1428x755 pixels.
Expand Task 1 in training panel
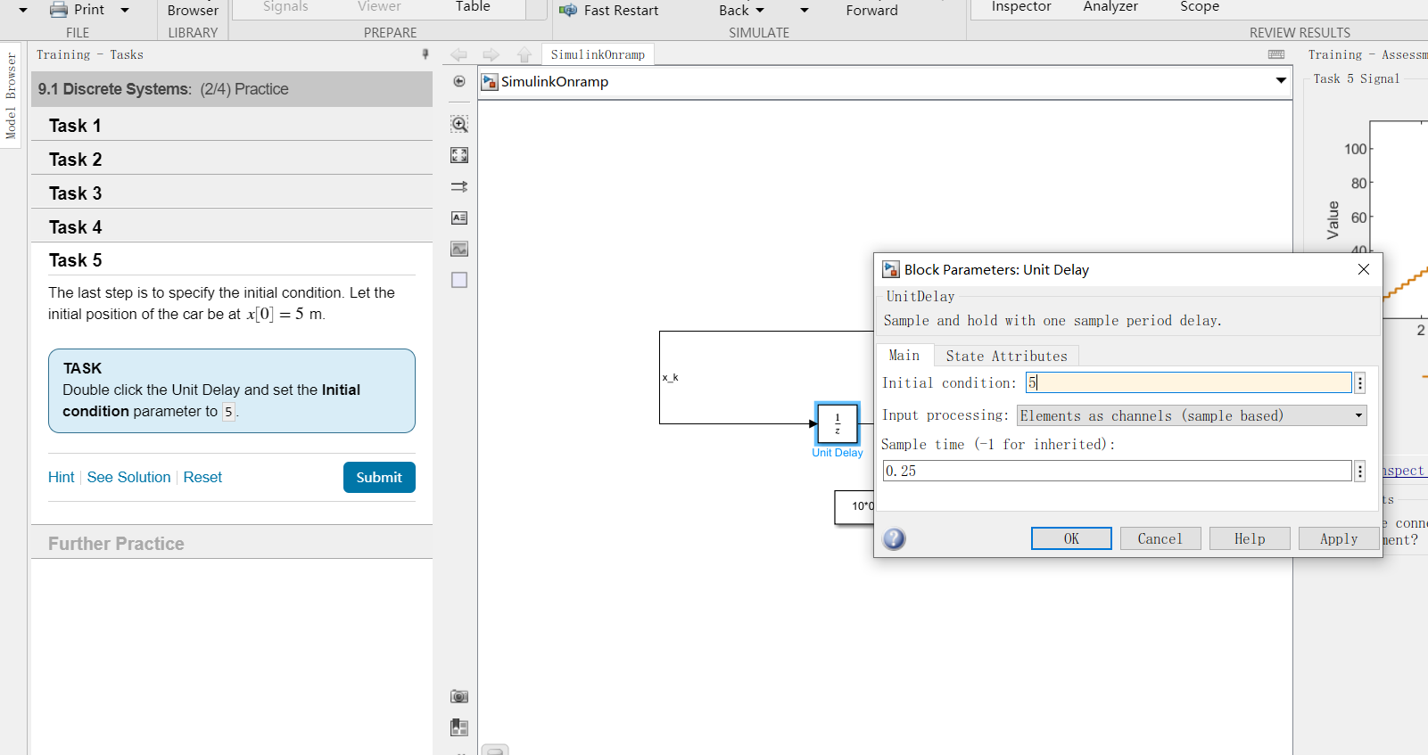[x=232, y=126]
